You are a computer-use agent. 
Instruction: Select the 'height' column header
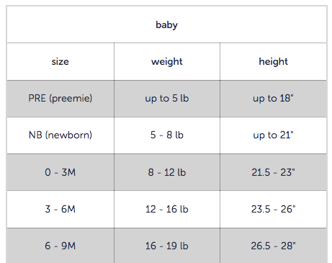(273, 61)
